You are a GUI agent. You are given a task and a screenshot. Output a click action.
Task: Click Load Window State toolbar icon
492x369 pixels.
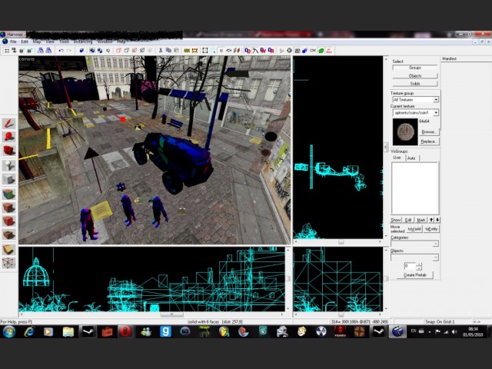coord(41,50)
